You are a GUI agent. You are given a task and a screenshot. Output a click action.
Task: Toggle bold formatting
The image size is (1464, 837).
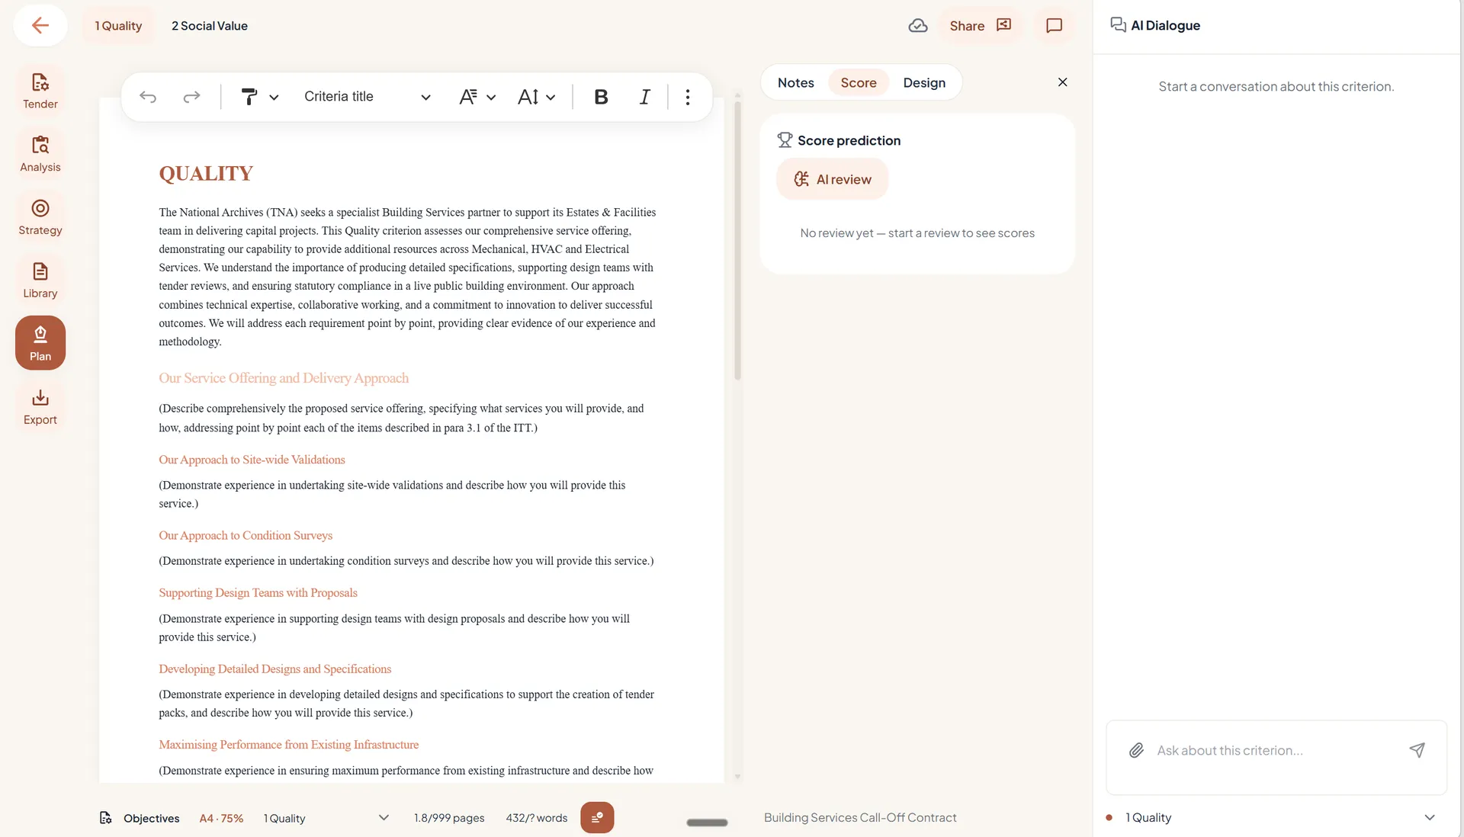(601, 97)
